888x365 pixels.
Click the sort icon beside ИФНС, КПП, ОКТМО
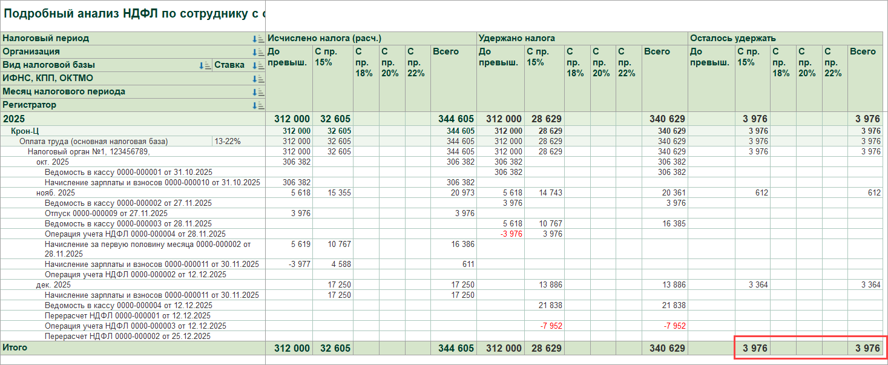click(258, 79)
